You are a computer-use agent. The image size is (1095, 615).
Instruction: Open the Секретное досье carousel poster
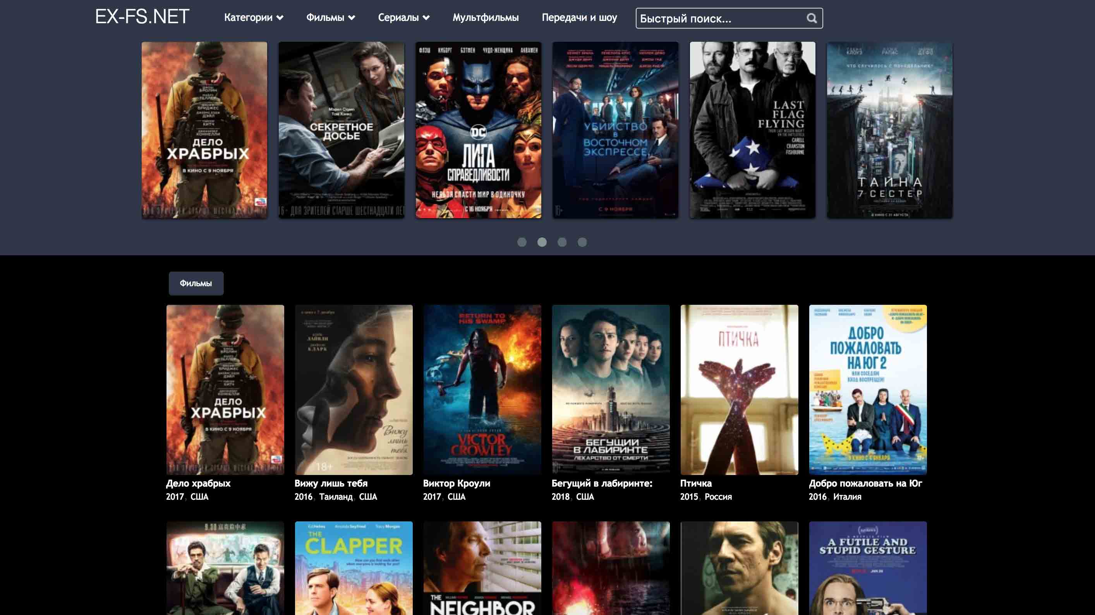[x=342, y=130]
